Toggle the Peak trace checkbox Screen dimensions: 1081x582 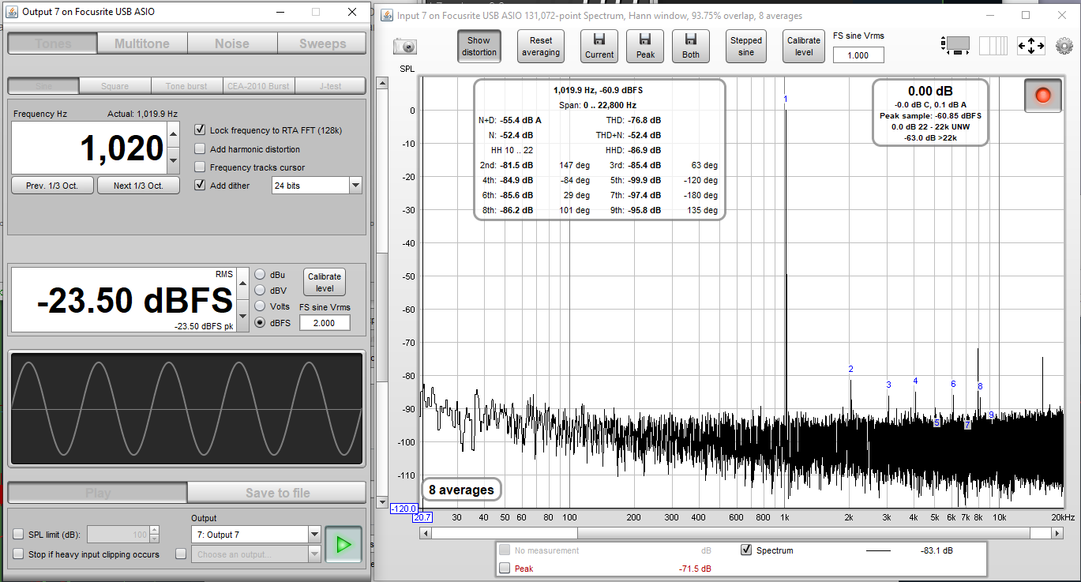505,569
